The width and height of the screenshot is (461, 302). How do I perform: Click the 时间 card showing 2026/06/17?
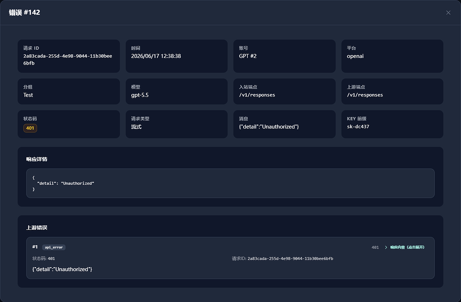176,56
